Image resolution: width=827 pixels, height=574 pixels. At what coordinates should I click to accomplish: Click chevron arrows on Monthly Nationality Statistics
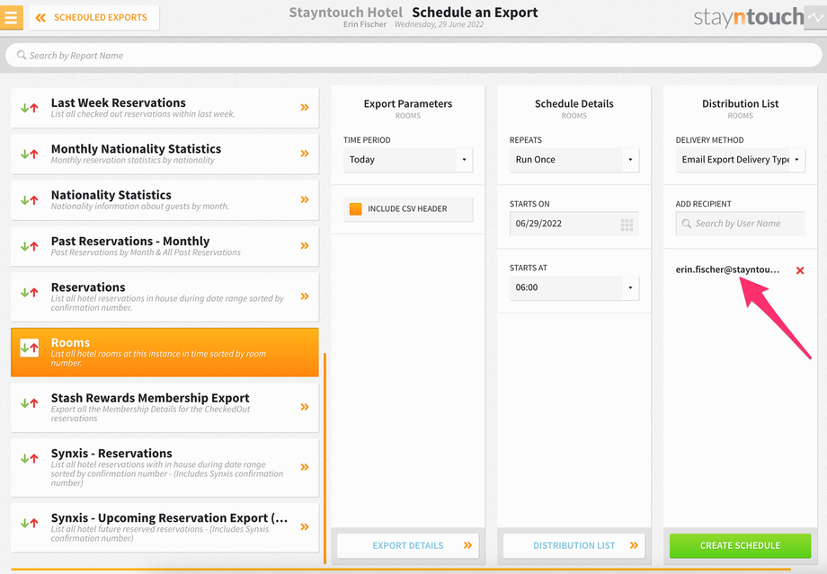tap(305, 154)
